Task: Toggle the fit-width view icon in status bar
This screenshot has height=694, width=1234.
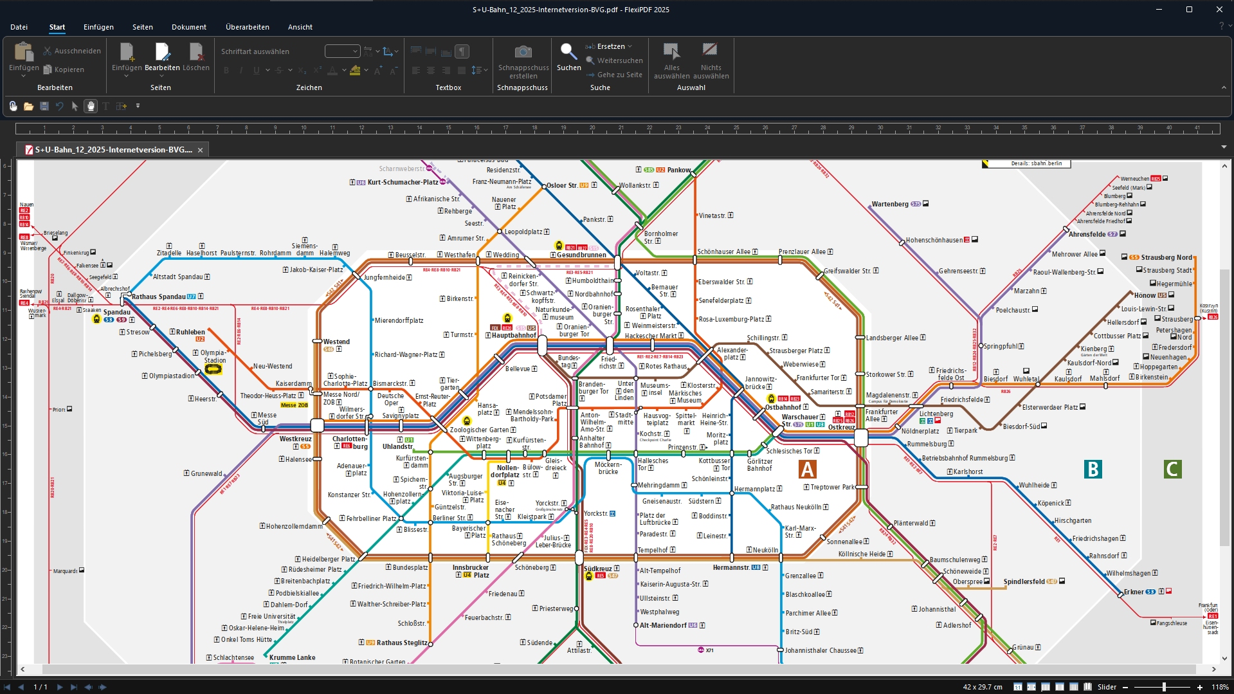Action: click(1031, 687)
